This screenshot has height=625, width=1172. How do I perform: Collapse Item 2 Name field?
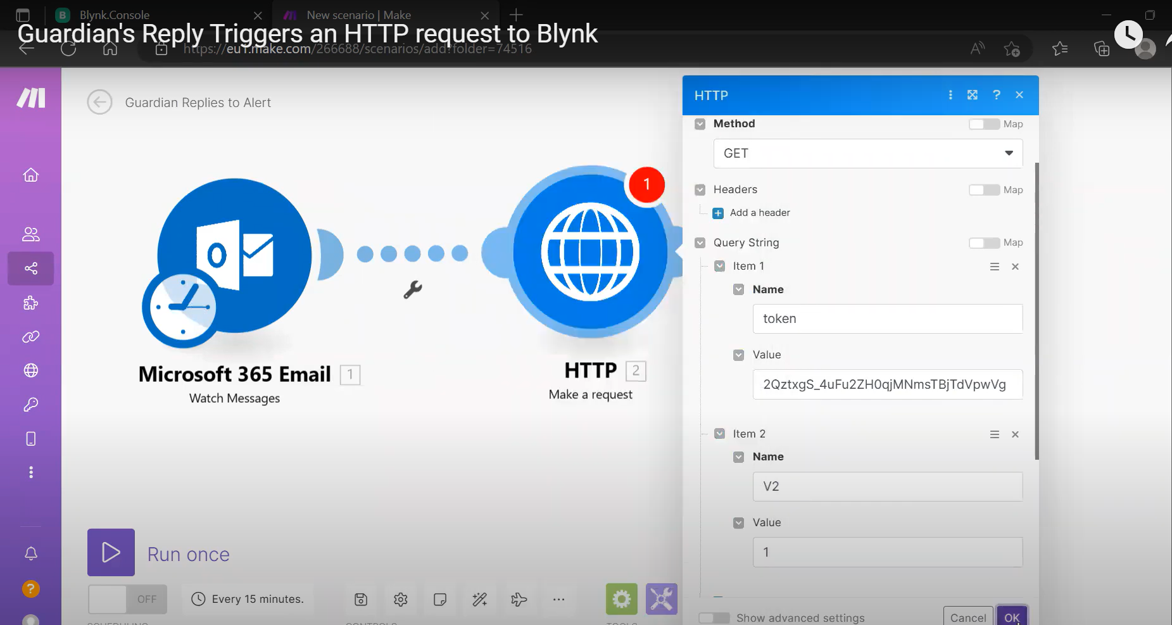click(x=738, y=457)
